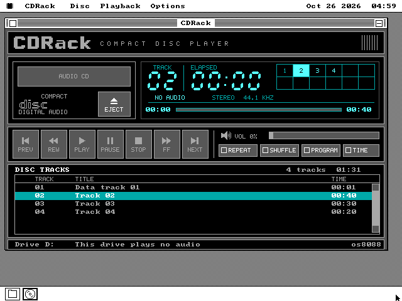The image size is (402, 301).
Task: Enable the PROGRAM checkbox
Action: tap(321, 150)
